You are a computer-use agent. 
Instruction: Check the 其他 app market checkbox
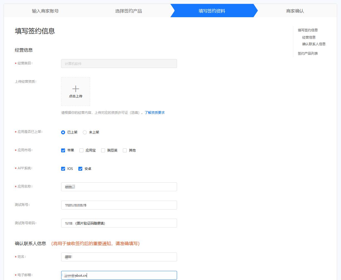[125, 150]
